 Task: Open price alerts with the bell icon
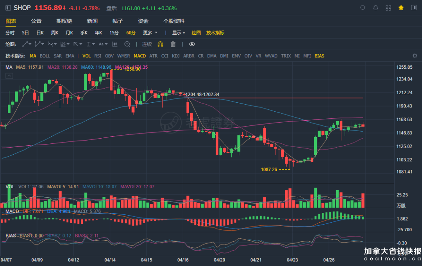pyautogui.click(x=376, y=8)
